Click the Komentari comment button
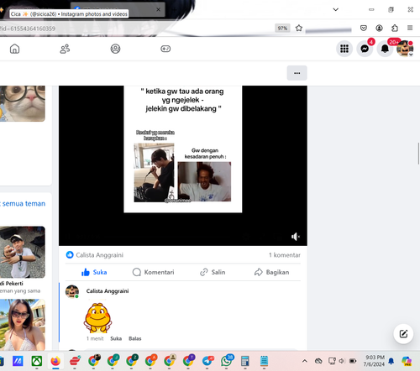This screenshot has height=371, width=420. pyautogui.click(x=153, y=272)
